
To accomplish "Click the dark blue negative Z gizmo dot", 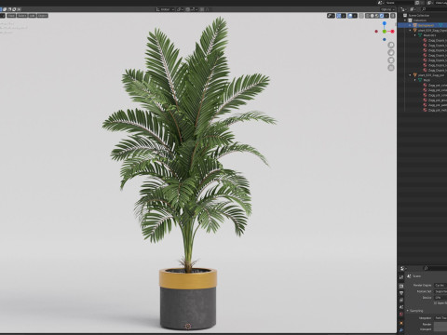I will point(385,39).
